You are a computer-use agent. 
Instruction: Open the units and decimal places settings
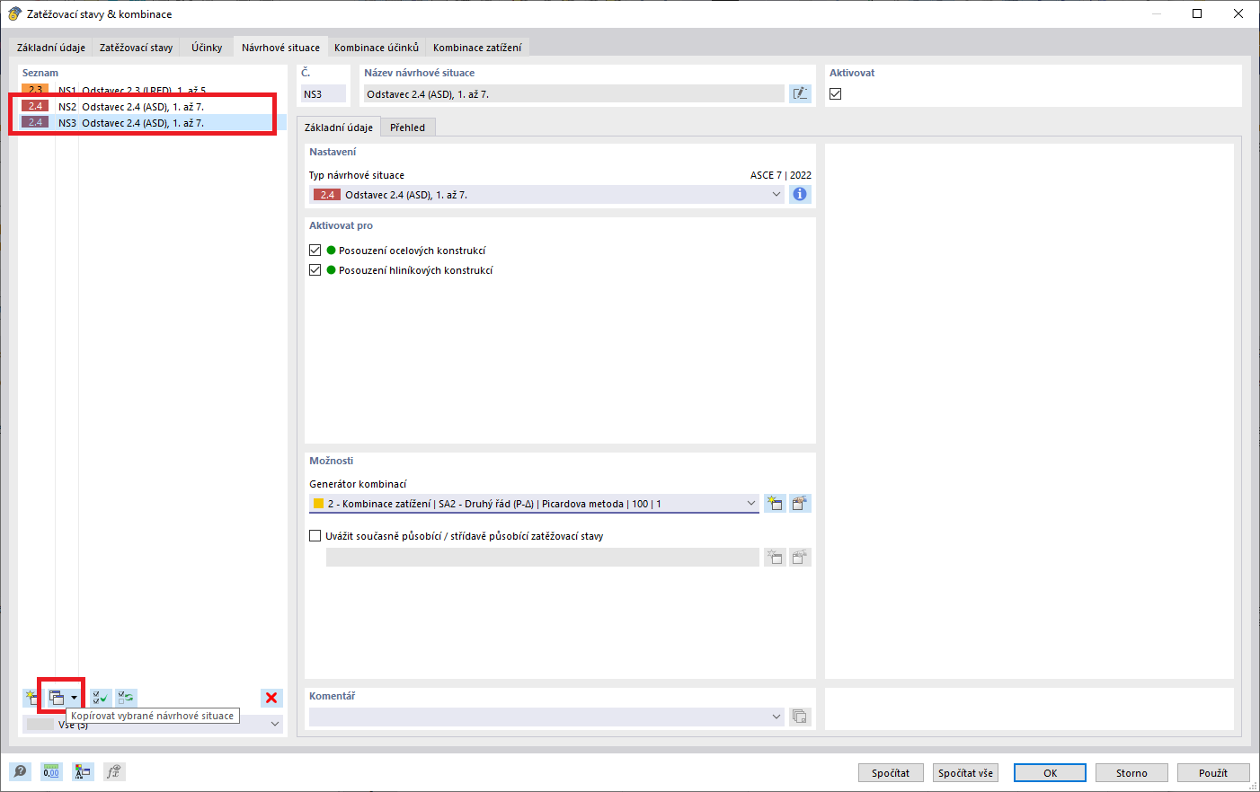[x=51, y=772]
